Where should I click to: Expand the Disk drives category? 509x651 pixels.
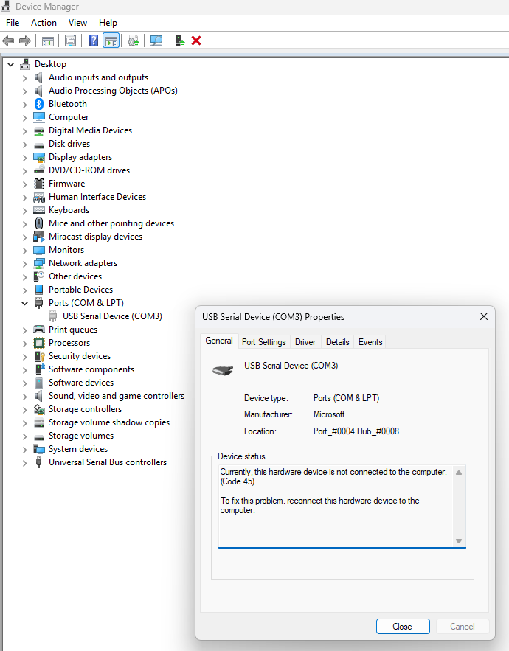(x=24, y=145)
